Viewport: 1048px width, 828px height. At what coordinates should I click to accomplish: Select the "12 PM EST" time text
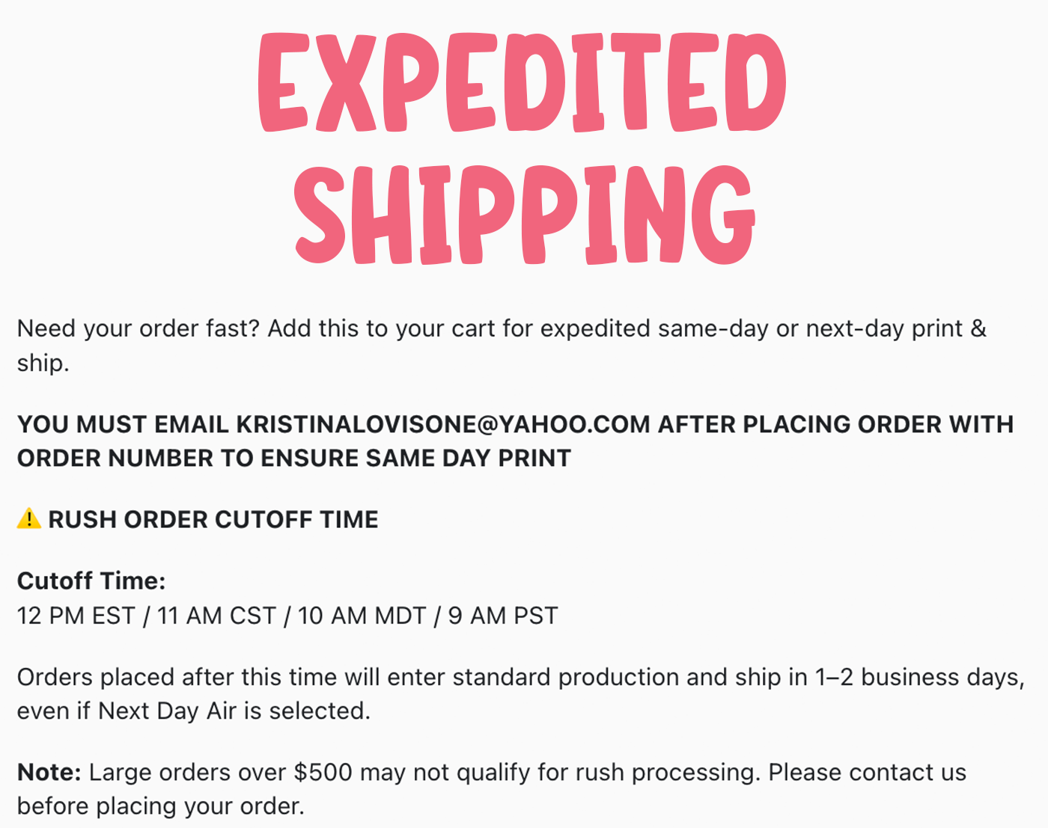click(76, 616)
